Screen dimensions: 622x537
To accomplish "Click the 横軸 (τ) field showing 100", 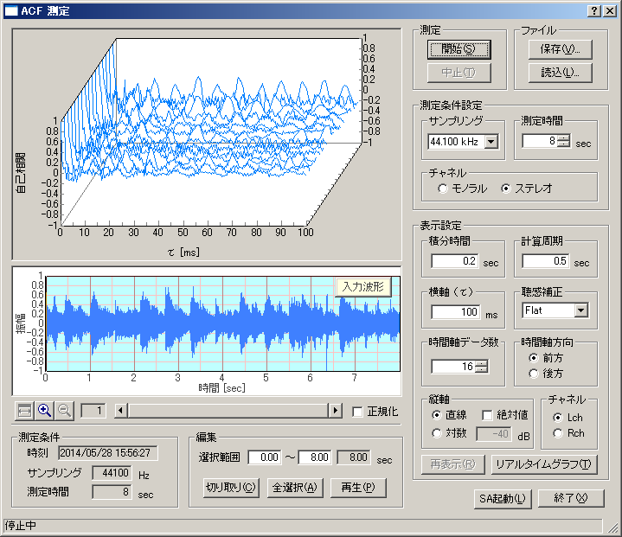I will [x=456, y=312].
